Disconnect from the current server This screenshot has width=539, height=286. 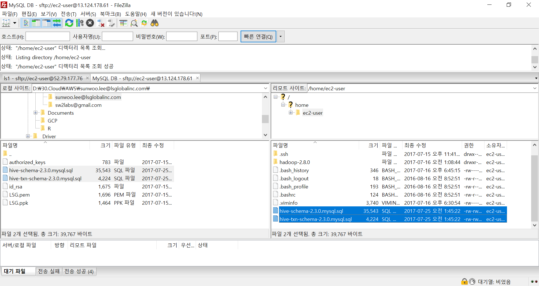(101, 23)
